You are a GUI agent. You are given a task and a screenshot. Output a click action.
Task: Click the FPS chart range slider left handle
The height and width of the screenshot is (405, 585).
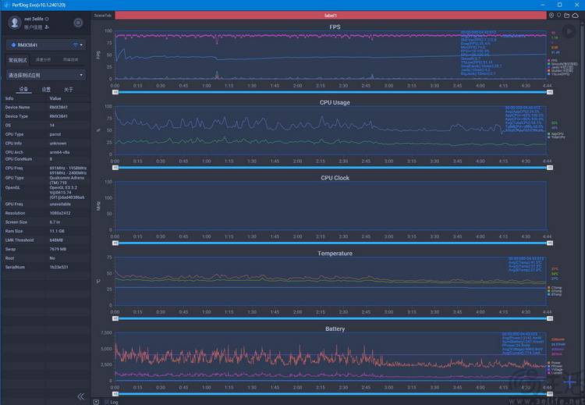click(115, 92)
